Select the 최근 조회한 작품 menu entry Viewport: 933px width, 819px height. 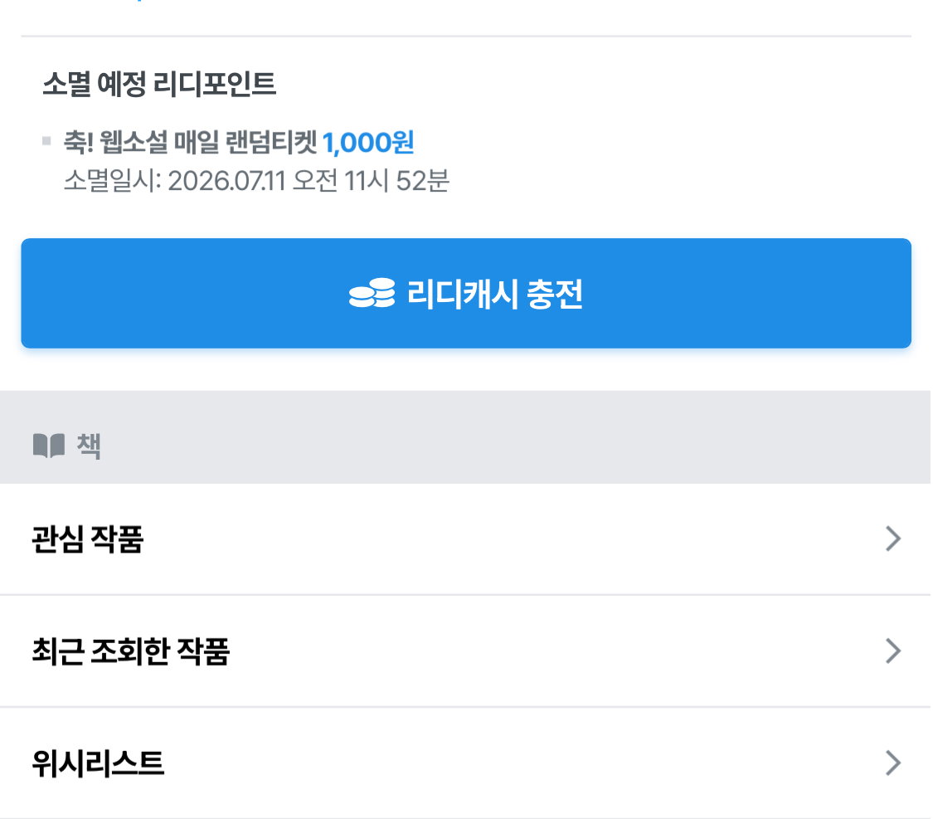point(466,651)
